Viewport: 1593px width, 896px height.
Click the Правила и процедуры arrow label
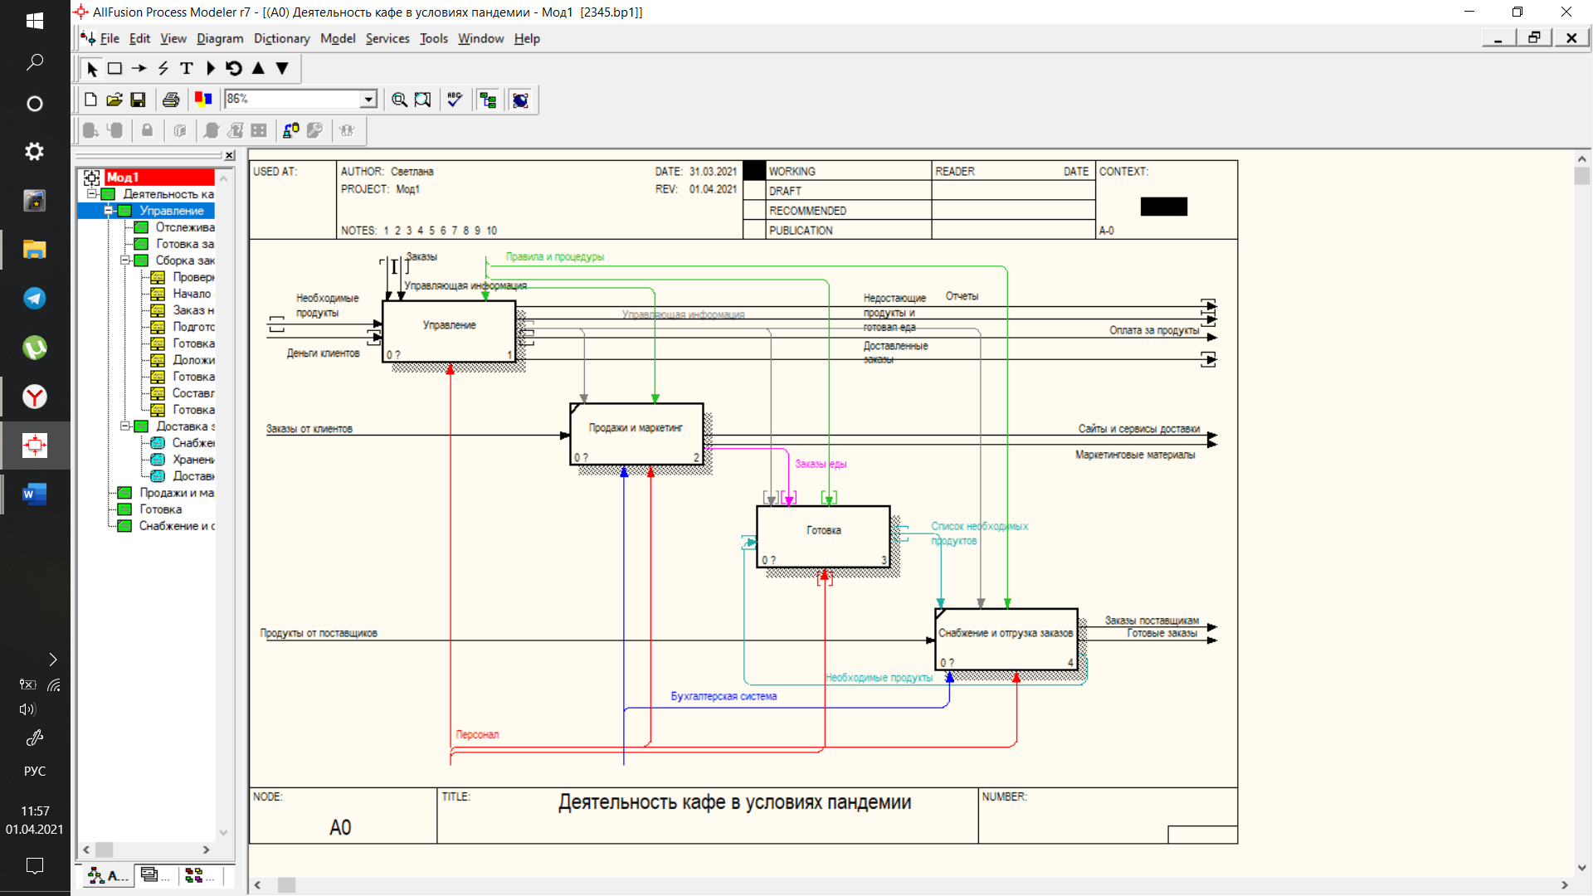coord(555,257)
